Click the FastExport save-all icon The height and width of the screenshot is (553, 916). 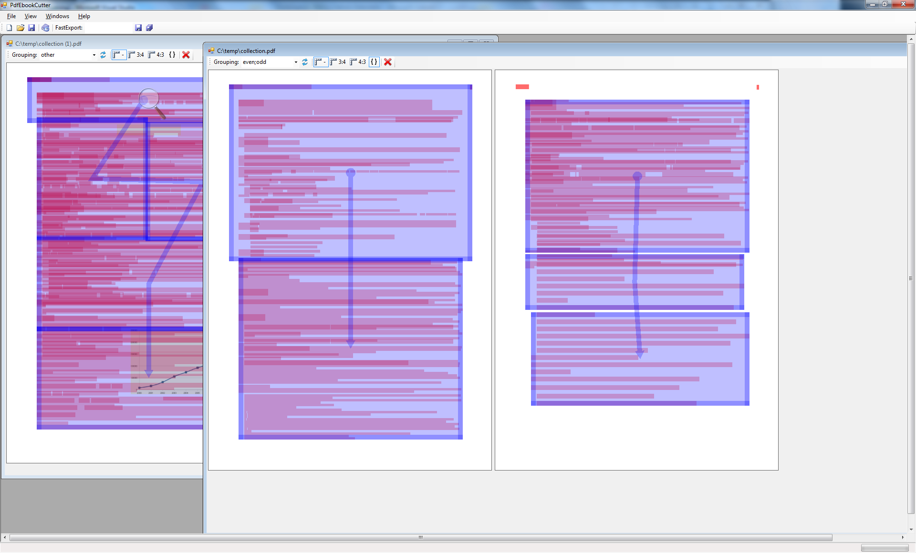pos(149,28)
